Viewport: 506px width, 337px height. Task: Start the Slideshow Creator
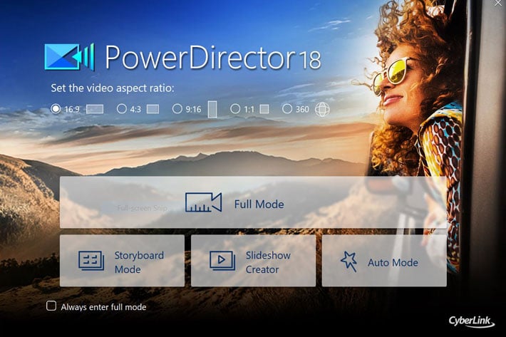[253, 261]
